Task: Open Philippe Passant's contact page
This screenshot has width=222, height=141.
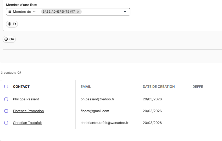Action: 26,99
